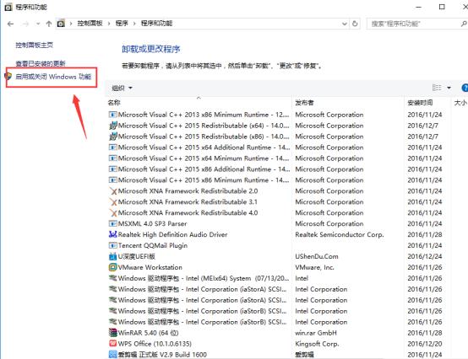Click install date 2016/12/20
Image resolution: width=468 pixels, height=359 pixels.
click(x=425, y=344)
